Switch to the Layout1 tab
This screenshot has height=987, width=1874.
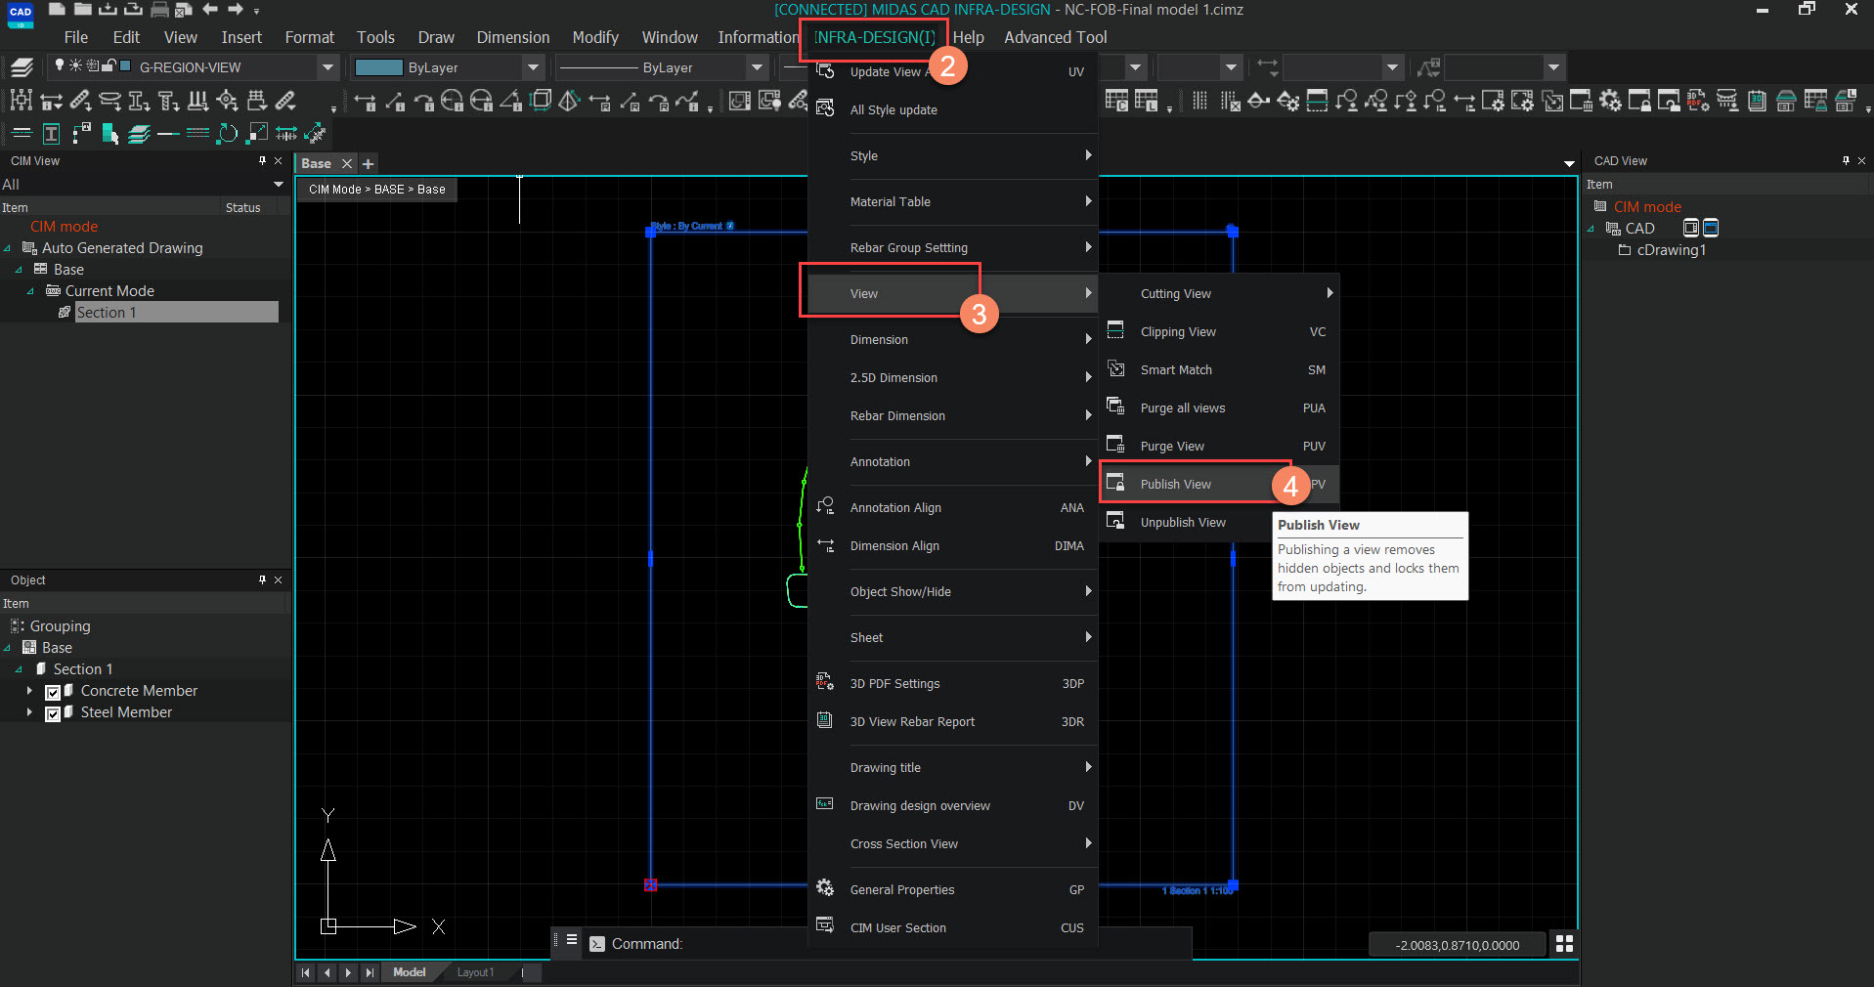[476, 972]
